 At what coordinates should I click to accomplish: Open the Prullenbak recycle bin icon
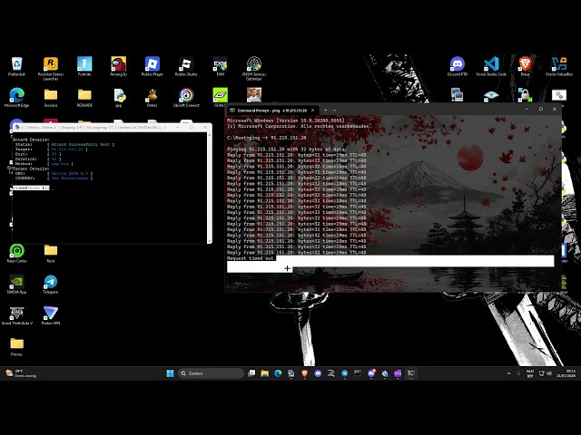tap(16, 66)
